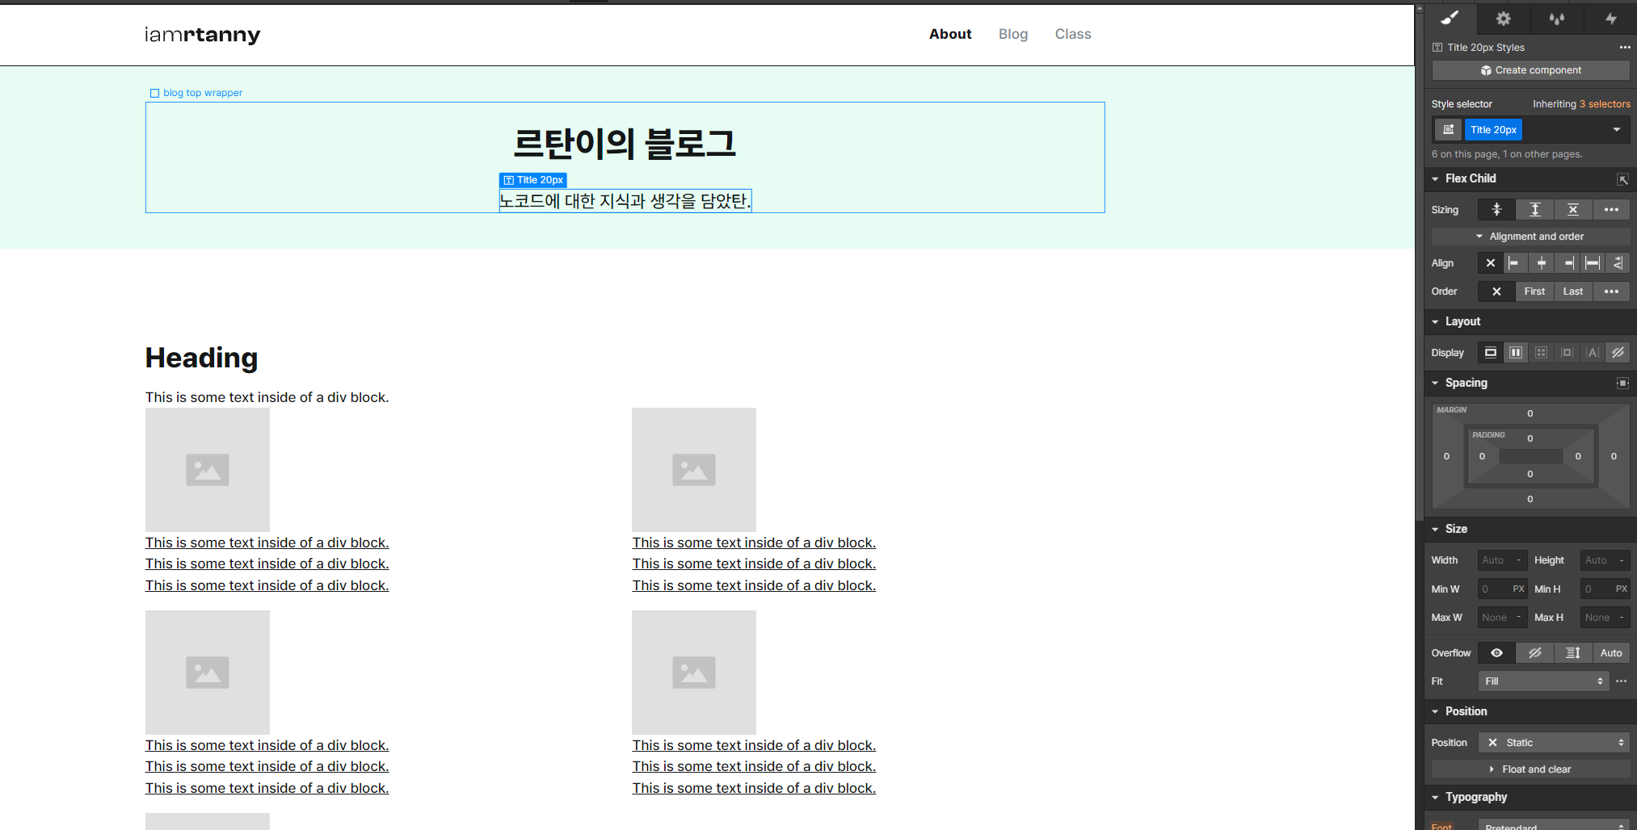Click the margin top value
1637x830 pixels.
point(1530,413)
